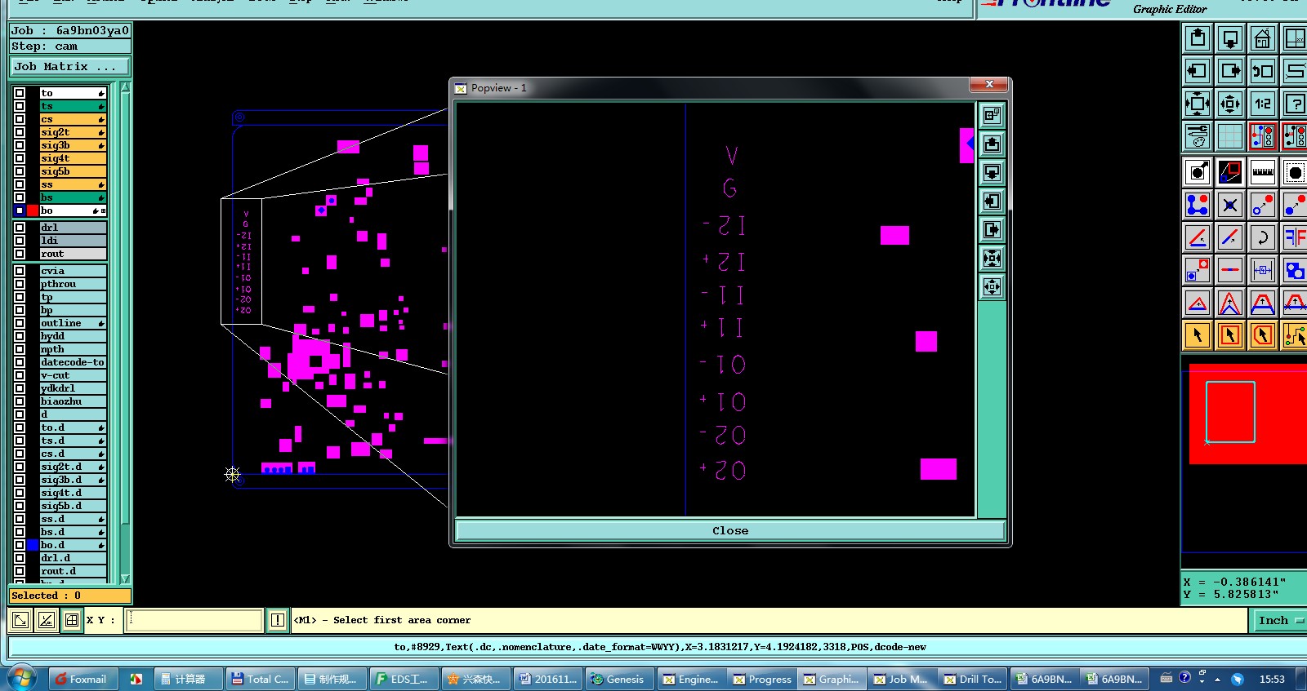
Task: Select the black and red square area tool
Action: pos(1230,172)
